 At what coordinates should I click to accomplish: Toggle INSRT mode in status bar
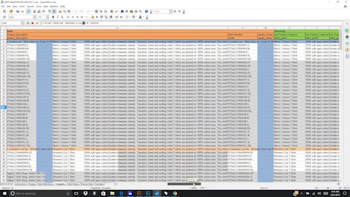pos(194,188)
